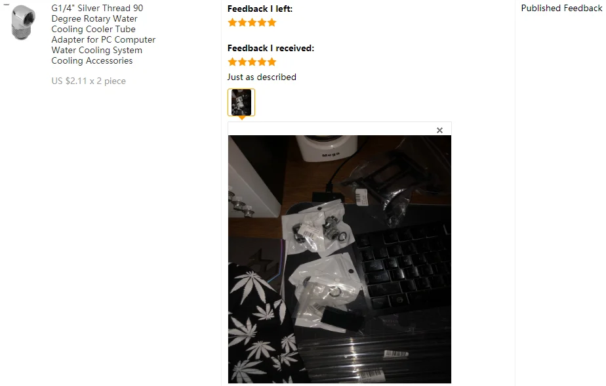Click the Feedback I received heading
606x386 pixels.
click(x=270, y=48)
